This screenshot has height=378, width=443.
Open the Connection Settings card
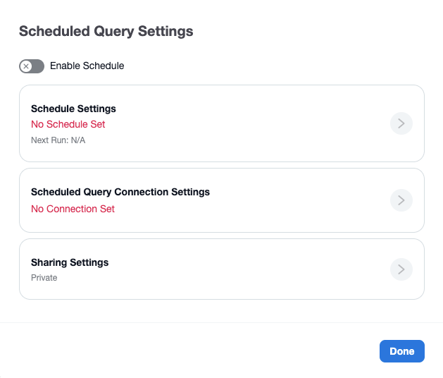[x=222, y=200]
